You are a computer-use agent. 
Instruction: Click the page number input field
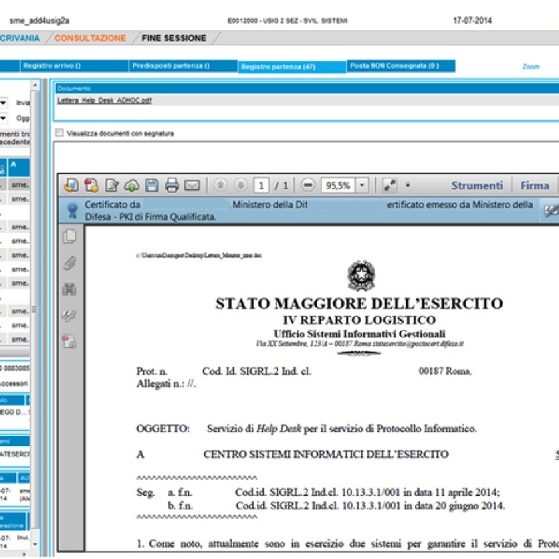tap(261, 185)
